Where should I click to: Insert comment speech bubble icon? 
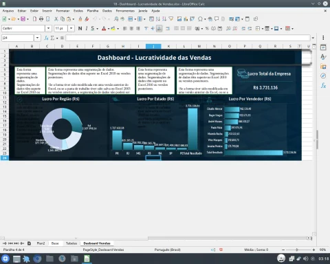[x=217, y=19]
